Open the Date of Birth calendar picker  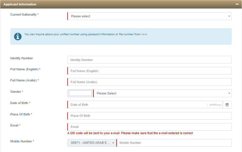pos(227,105)
